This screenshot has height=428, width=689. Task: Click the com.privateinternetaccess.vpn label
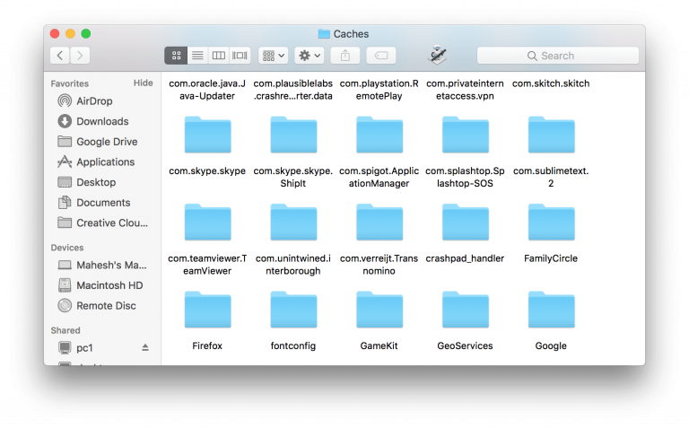click(x=465, y=90)
